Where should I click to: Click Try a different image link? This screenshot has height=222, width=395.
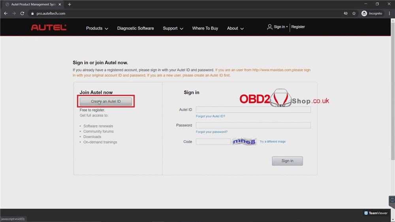click(x=273, y=142)
